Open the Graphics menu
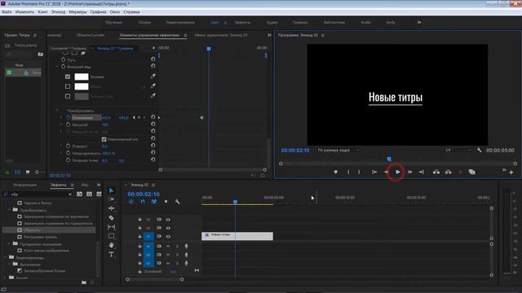Viewport: 522px width, 293px height. (x=98, y=11)
